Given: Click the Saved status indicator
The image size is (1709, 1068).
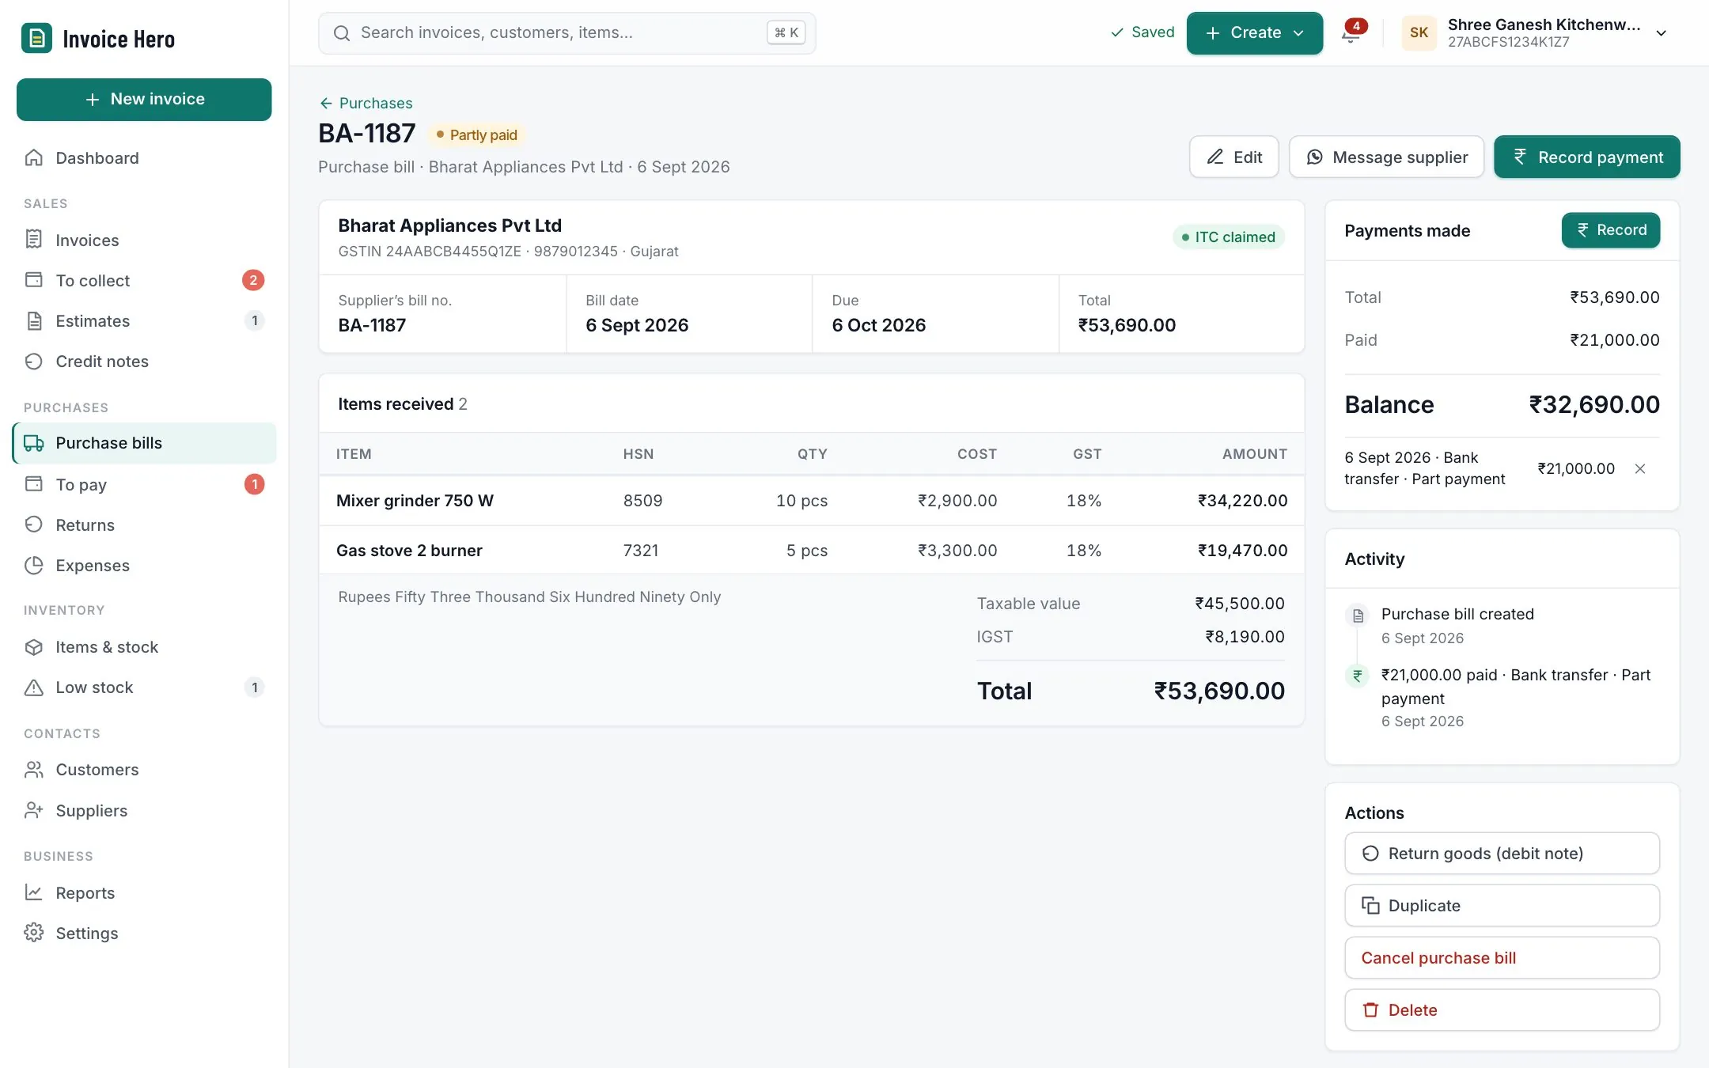Looking at the screenshot, I should click(1142, 32).
